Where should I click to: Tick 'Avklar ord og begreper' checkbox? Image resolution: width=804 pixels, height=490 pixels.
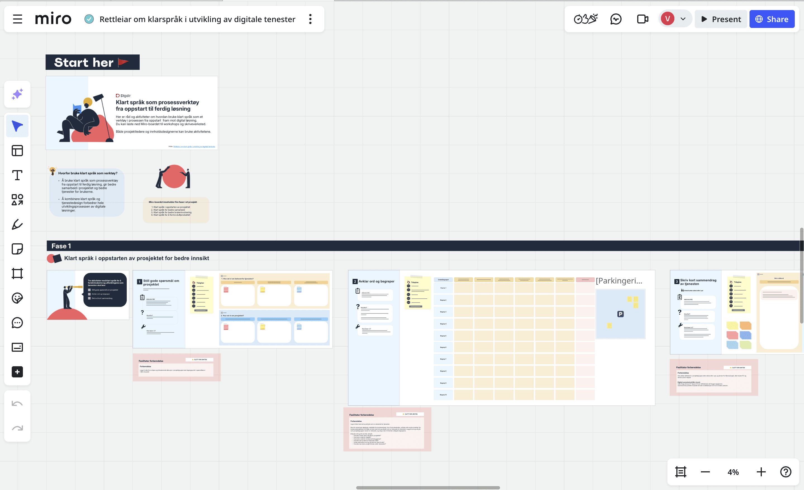(89, 294)
